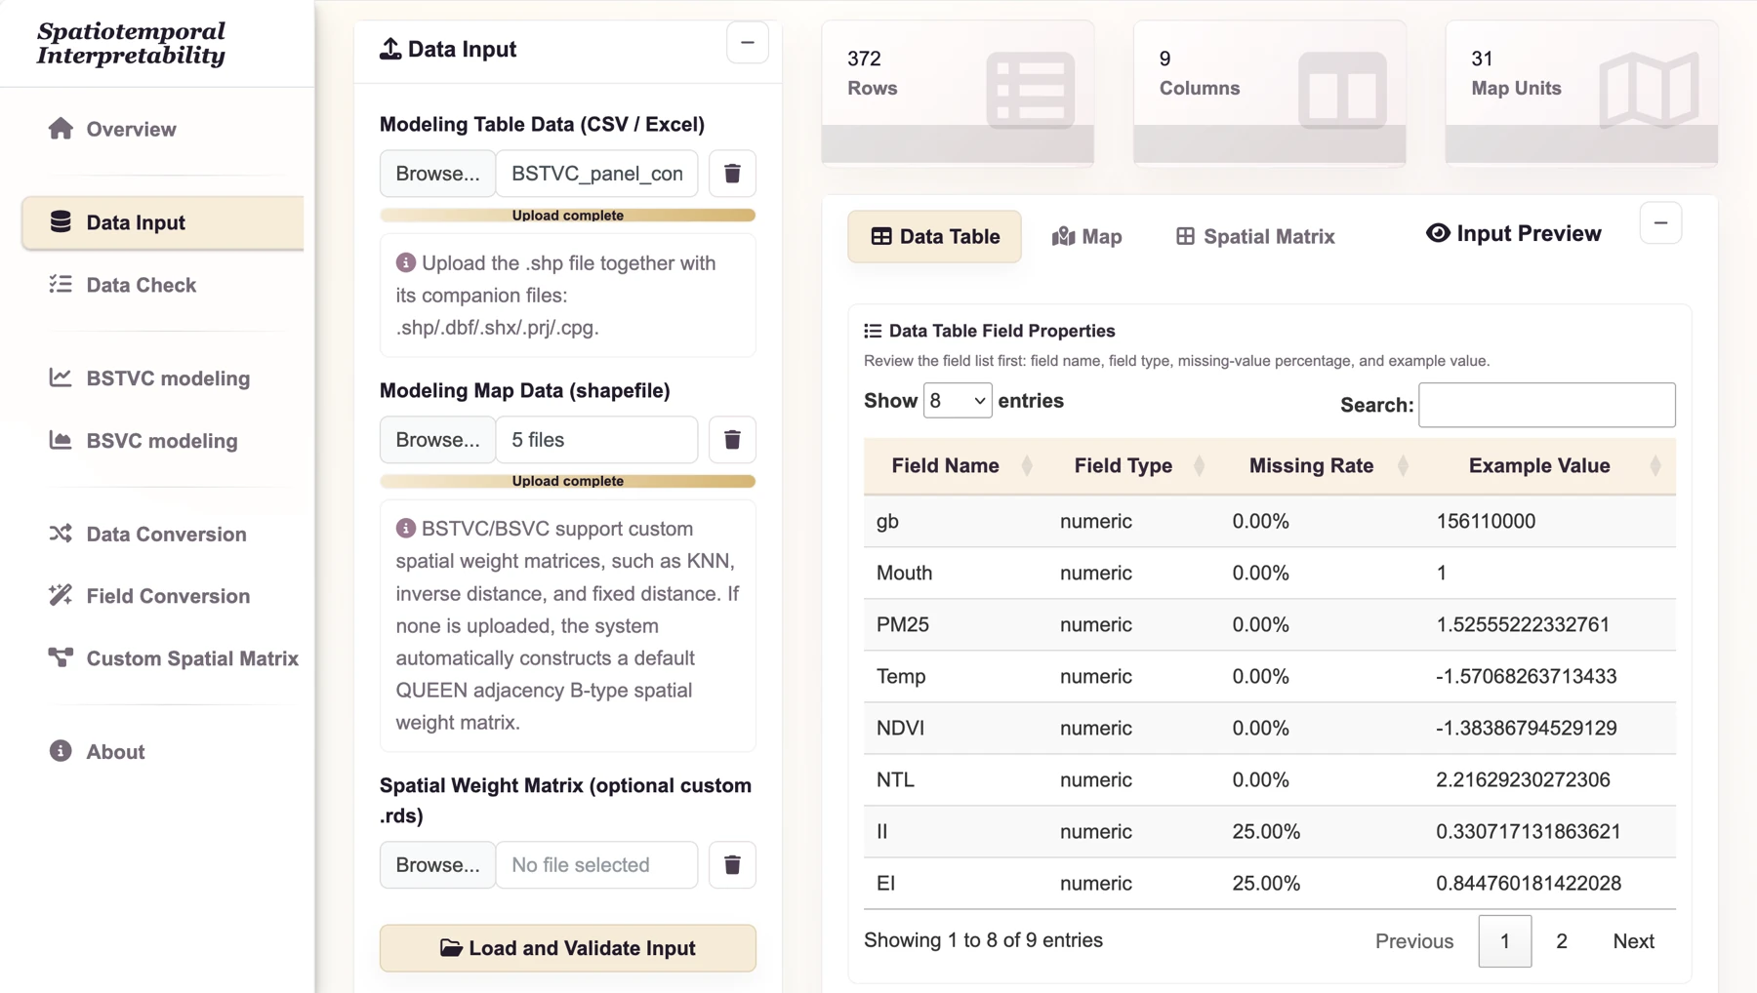Click the About info icon

tap(61, 751)
